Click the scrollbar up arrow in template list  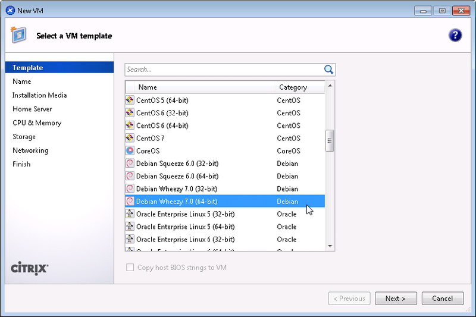pyautogui.click(x=330, y=86)
